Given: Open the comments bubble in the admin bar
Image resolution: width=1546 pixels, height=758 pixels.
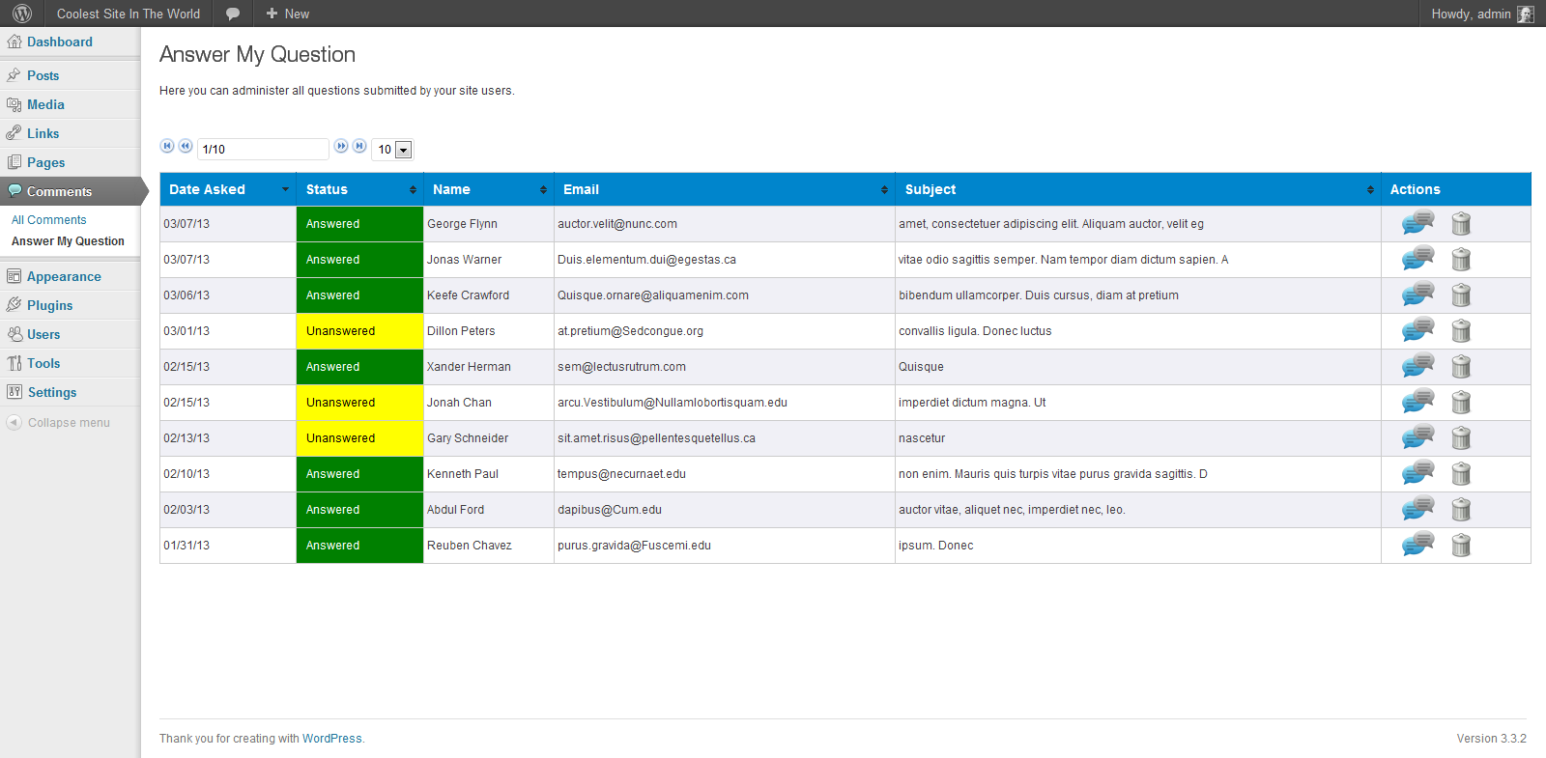Looking at the screenshot, I should click(x=233, y=14).
